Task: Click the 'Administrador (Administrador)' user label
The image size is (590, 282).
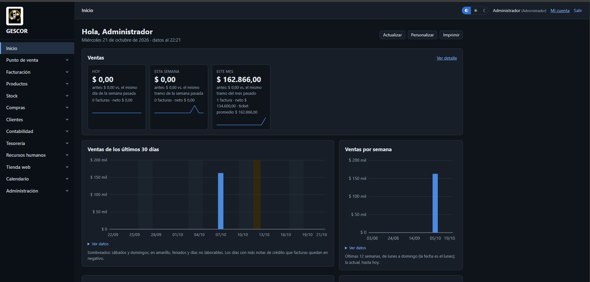Action: click(x=519, y=10)
